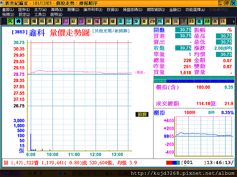
Task: Open the 畫面(L) menu
Action: click(8, 10)
